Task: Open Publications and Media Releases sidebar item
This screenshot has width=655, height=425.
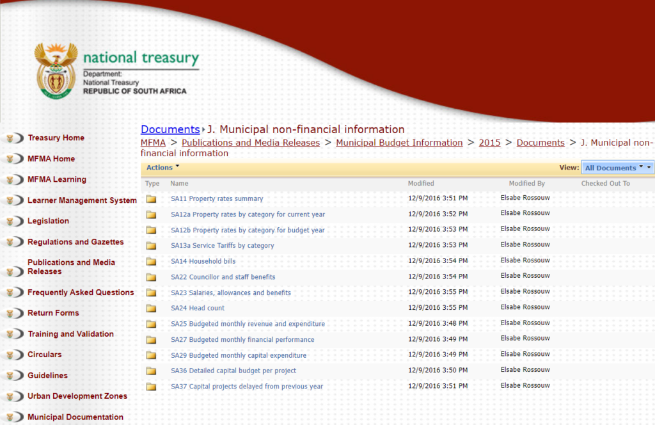Action: (71, 267)
